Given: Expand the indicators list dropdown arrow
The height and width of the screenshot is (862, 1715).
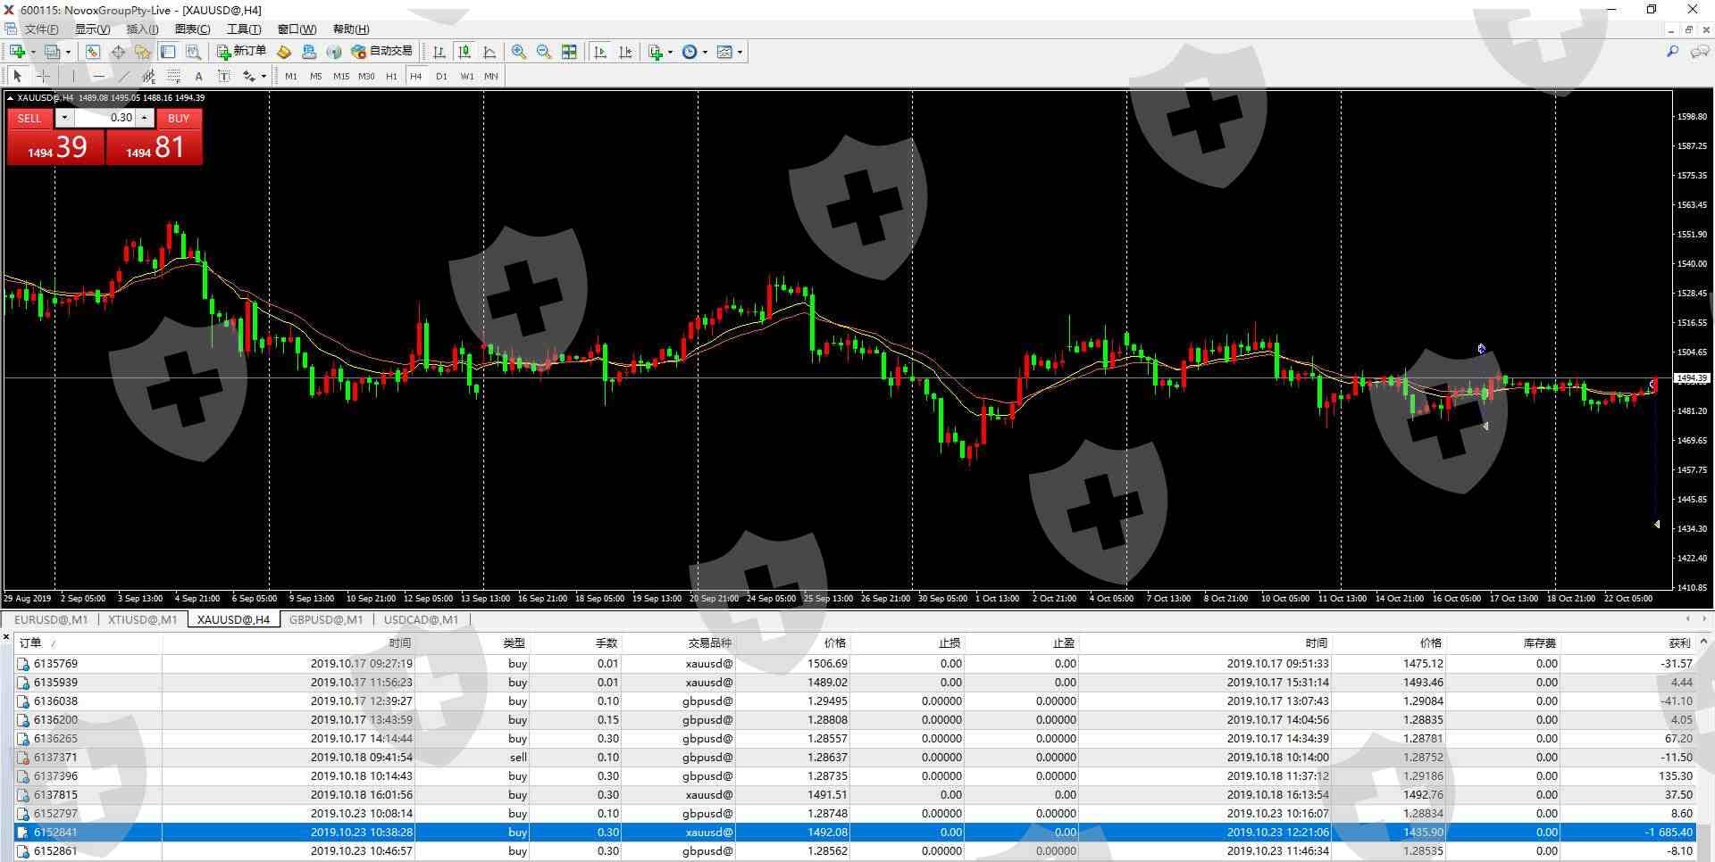Looking at the screenshot, I should click(670, 52).
